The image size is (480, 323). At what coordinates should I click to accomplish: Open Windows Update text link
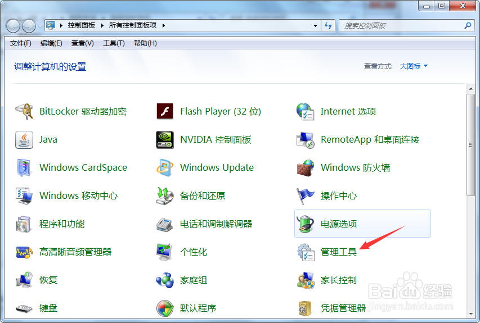click(217, 168)
